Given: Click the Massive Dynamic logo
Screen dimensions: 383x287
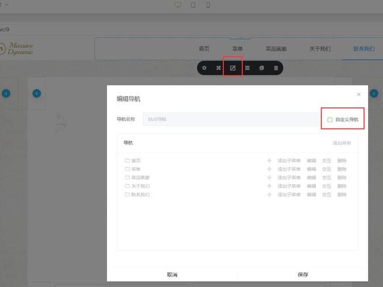Looking at the screenshot, I should coord(17,49).
